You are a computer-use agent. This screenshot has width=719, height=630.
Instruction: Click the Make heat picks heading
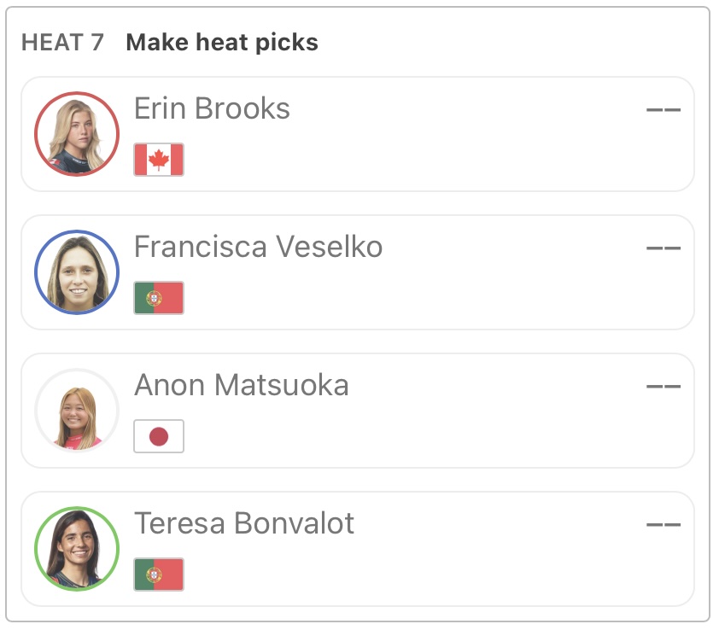tap(222, 43)
